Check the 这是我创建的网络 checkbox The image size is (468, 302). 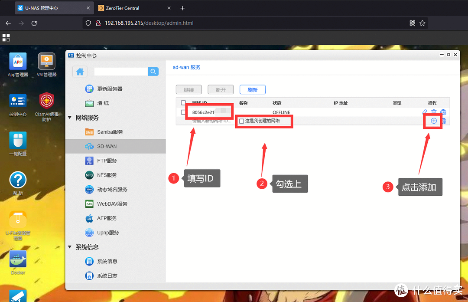click(240, 121)
